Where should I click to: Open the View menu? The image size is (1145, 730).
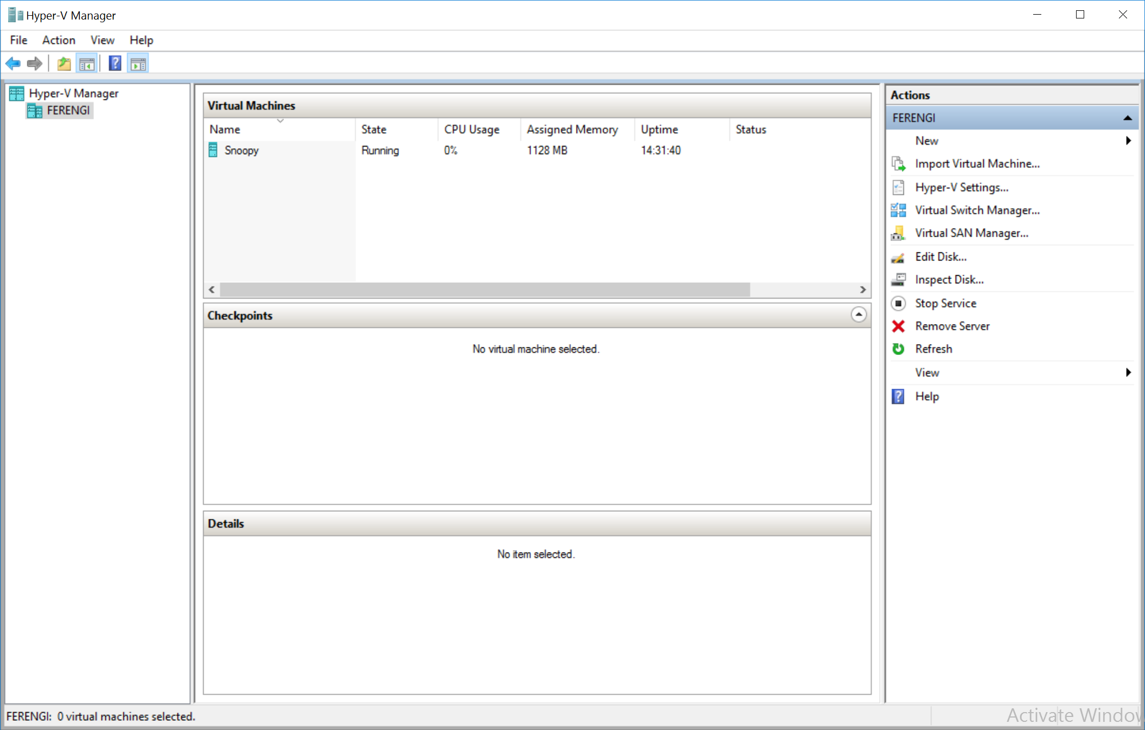[102, 40]
